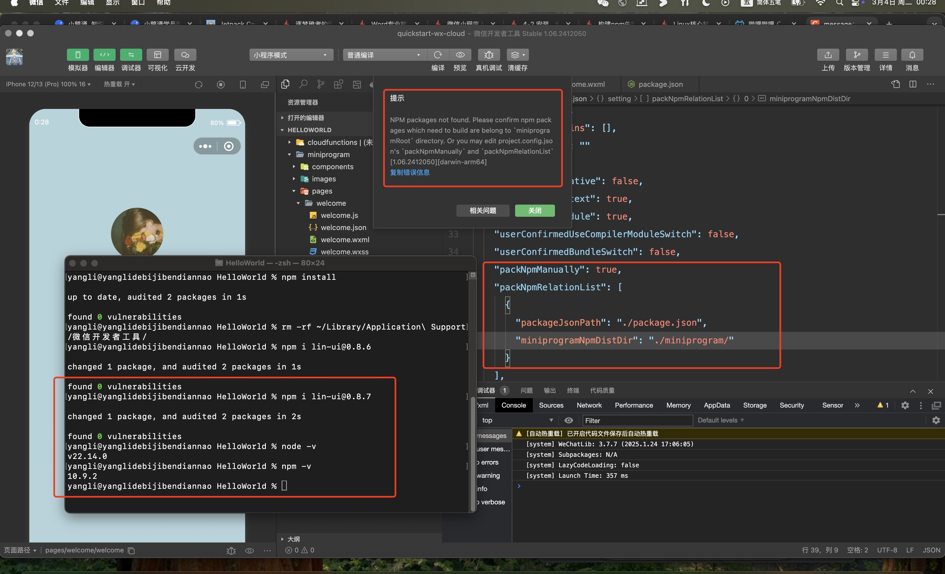This screenshot has width=945, height=574.
Task: Switch to the 终端 terminal tab
Action: 573,390
